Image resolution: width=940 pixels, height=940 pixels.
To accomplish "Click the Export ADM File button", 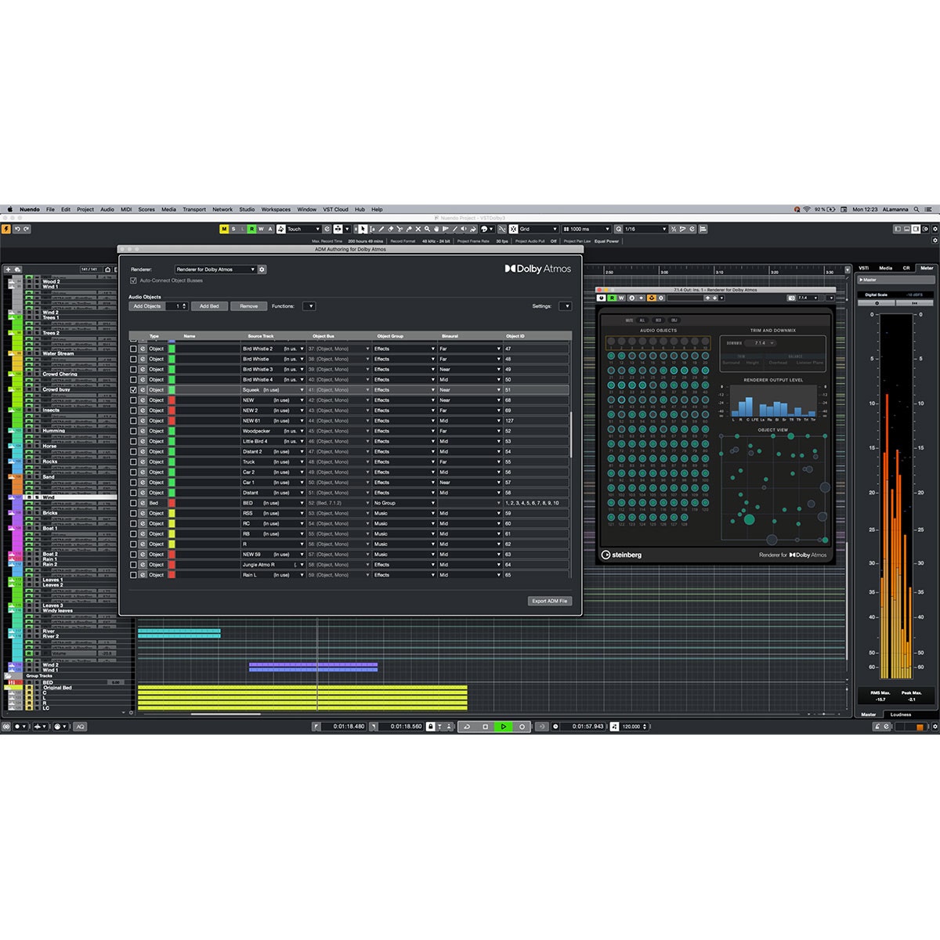I will [550, 601].
